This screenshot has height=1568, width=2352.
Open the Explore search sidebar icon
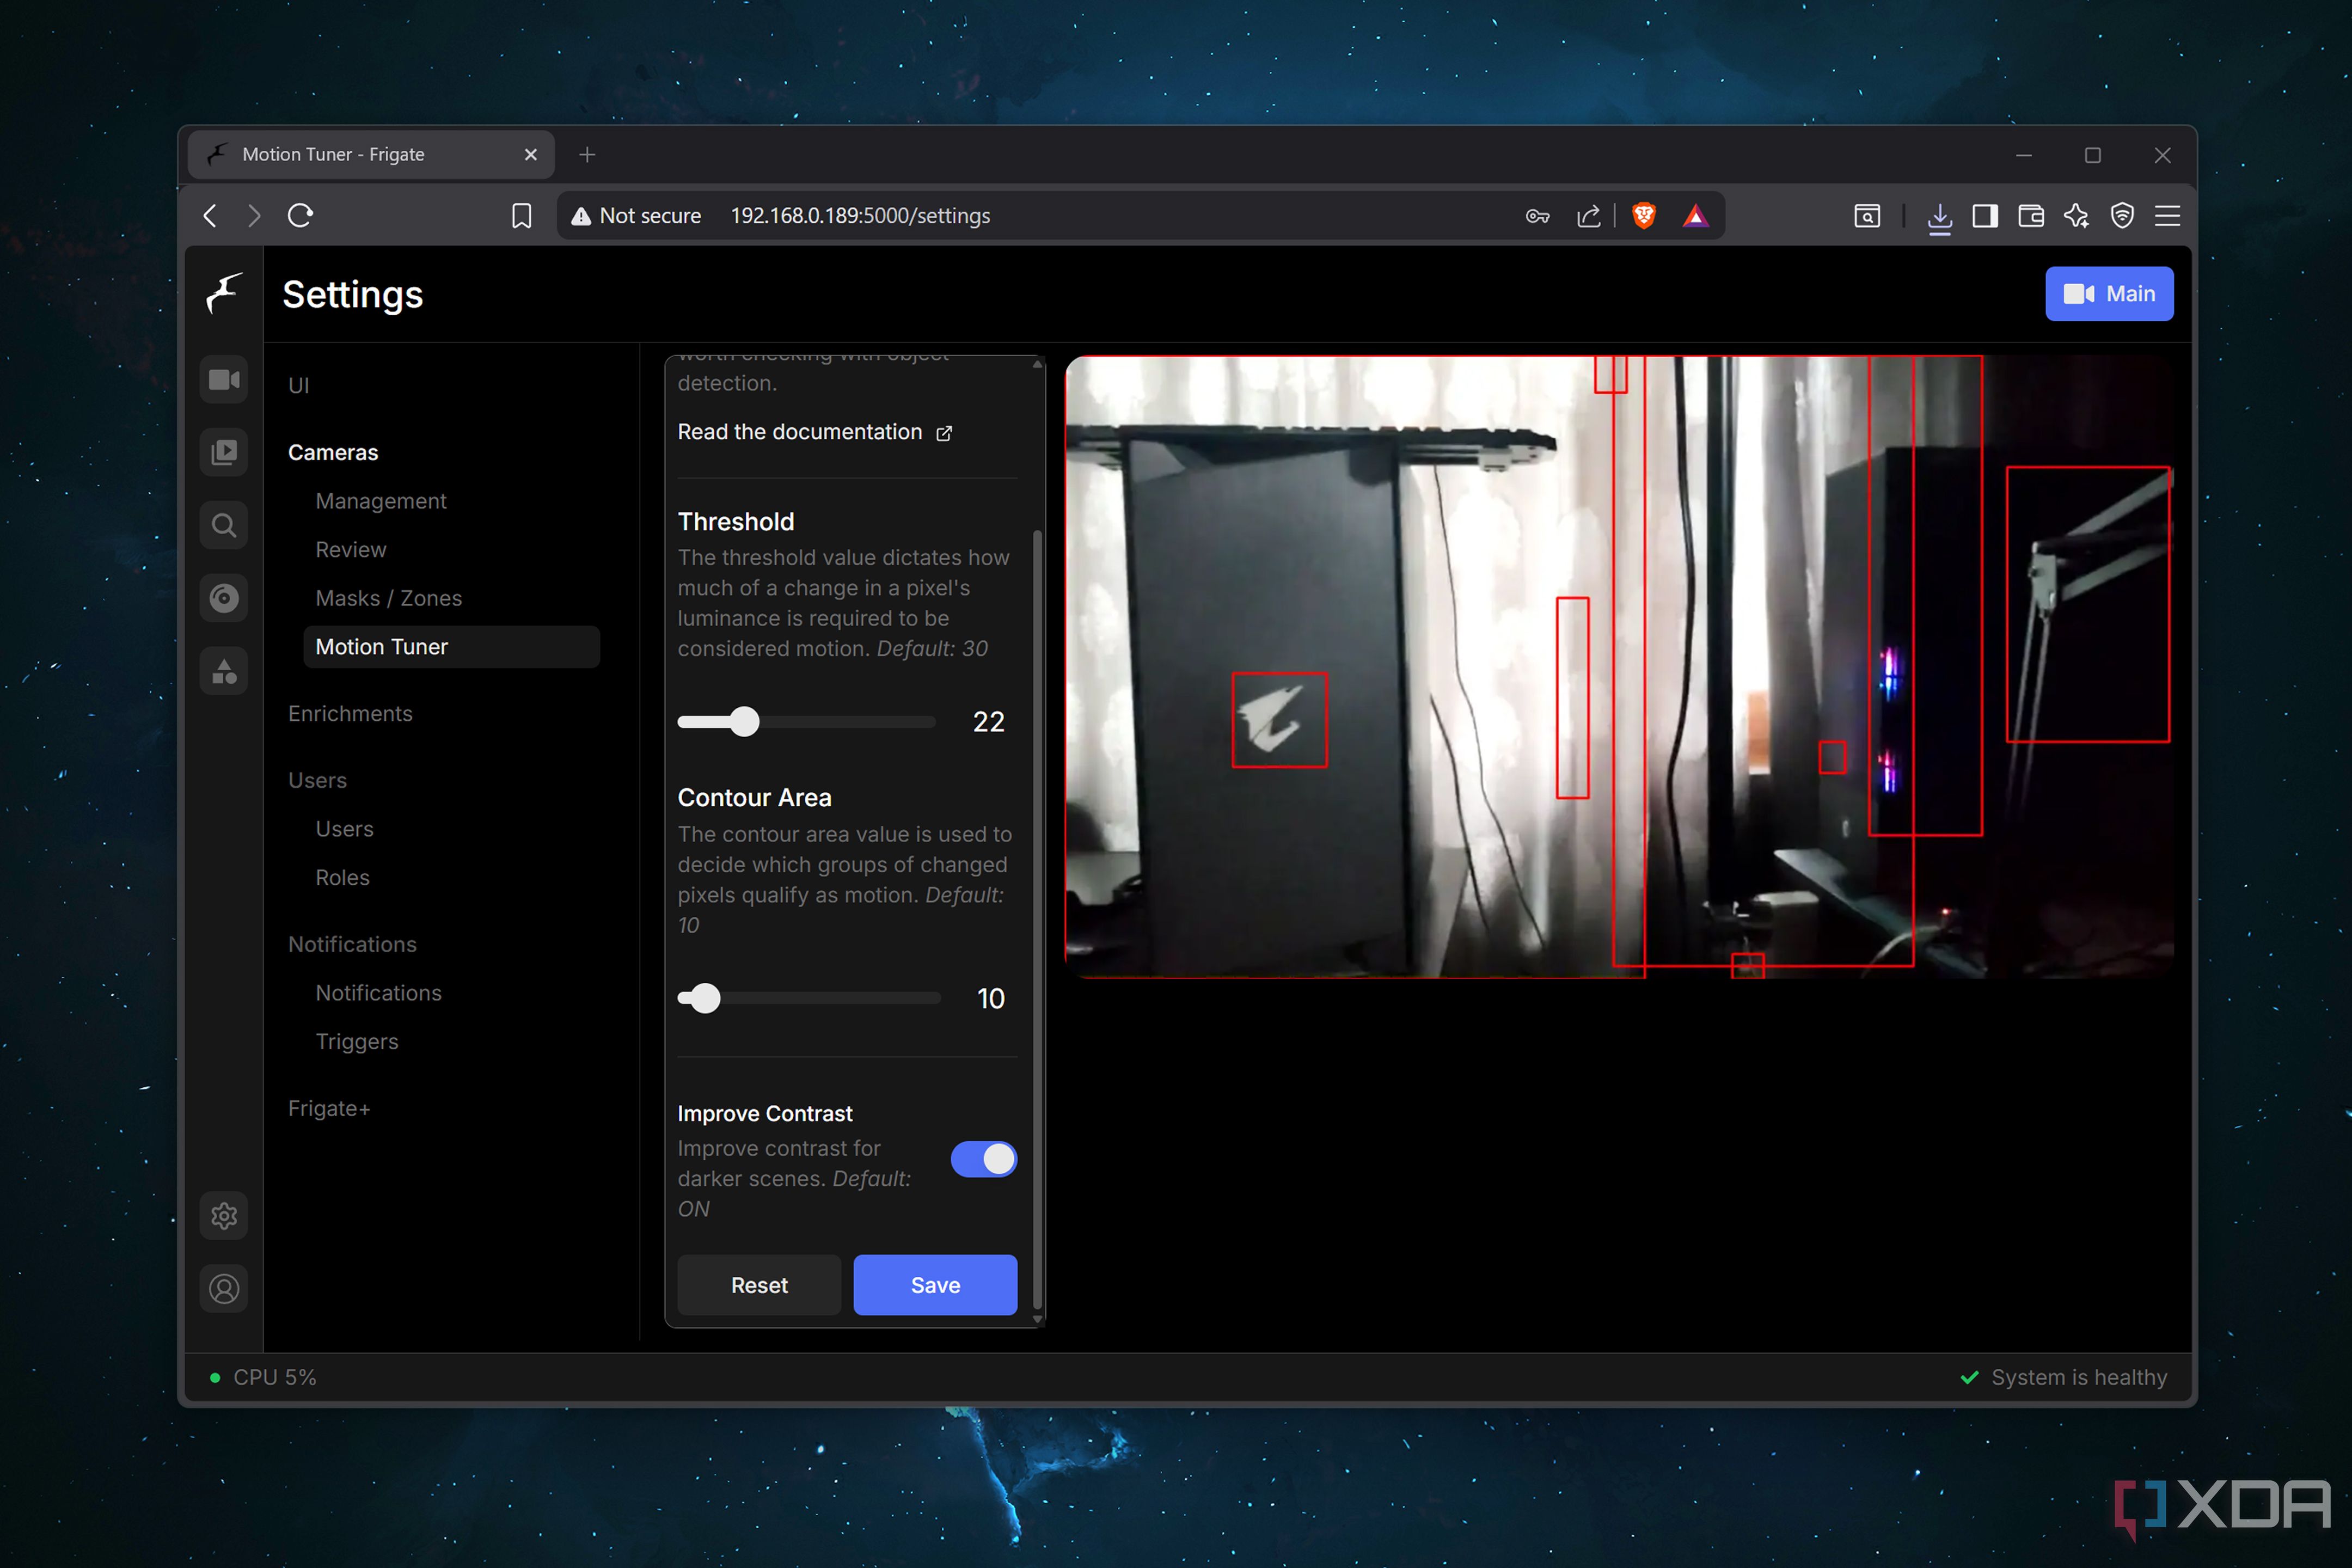(x=224, y=525)
